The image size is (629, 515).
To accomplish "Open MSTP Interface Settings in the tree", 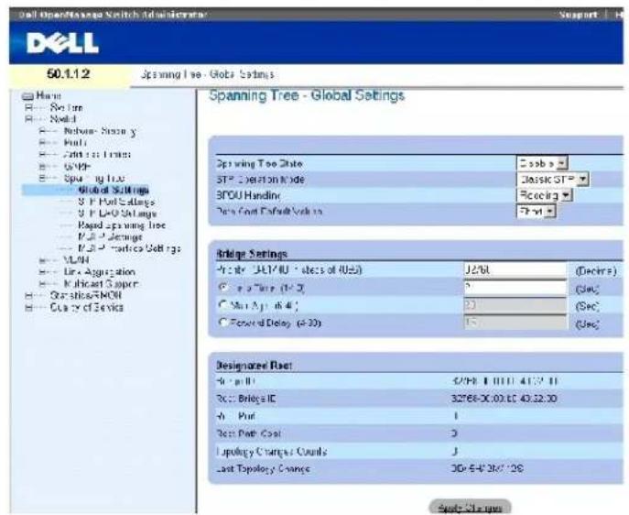I will click(129, 248).
